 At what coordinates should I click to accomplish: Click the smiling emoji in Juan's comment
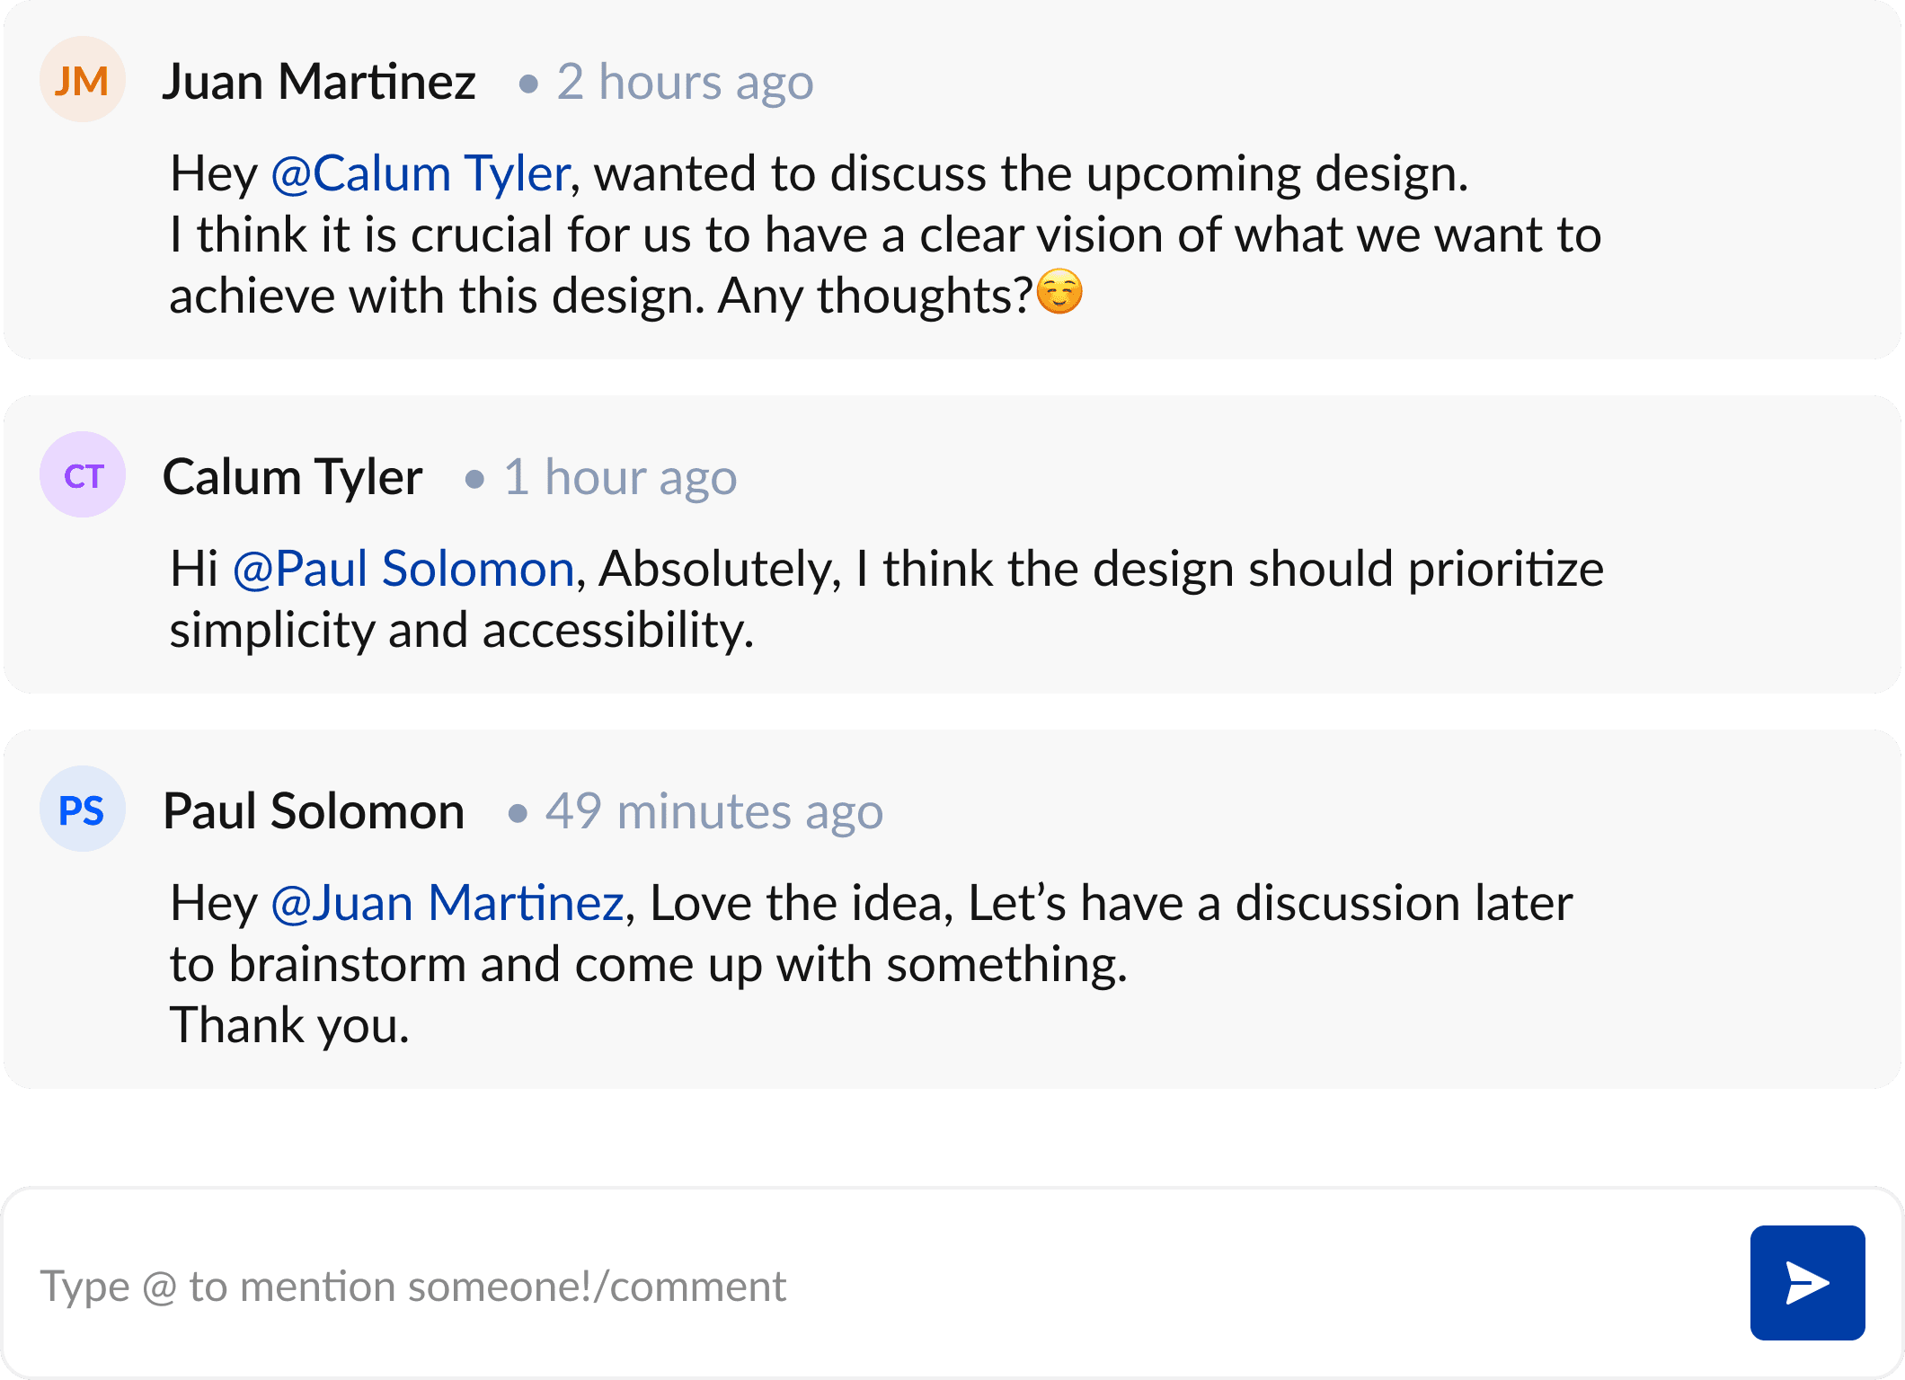(x=1059, y=292)
